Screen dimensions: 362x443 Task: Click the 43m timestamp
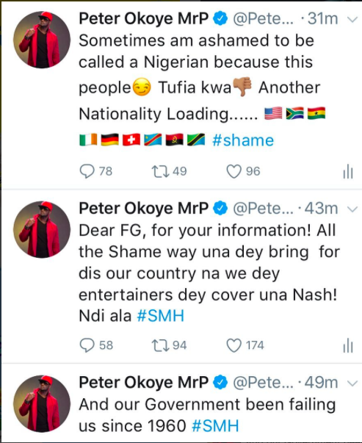322,209
